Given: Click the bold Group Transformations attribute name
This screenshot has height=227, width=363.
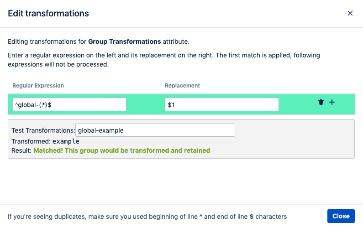Looking at the screenshot, I should [125, 41].
